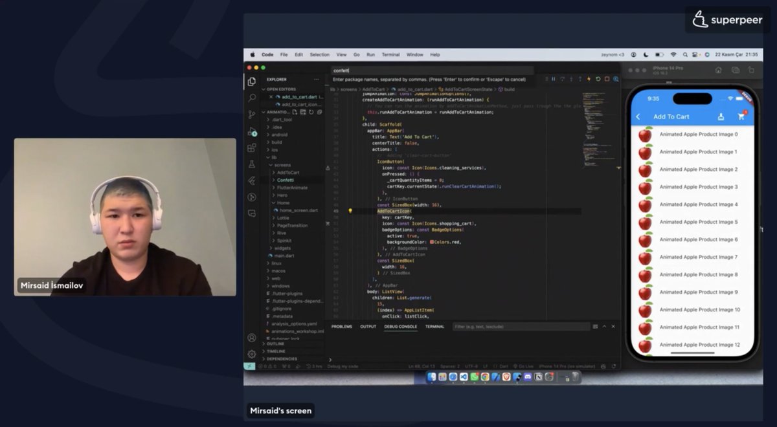Click the debug console filter field
Screen dimensions: 777x427
pyautogui.click(x=521, y=327)
